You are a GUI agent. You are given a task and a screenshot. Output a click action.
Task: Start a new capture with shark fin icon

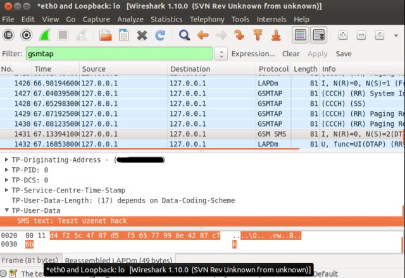45,35
